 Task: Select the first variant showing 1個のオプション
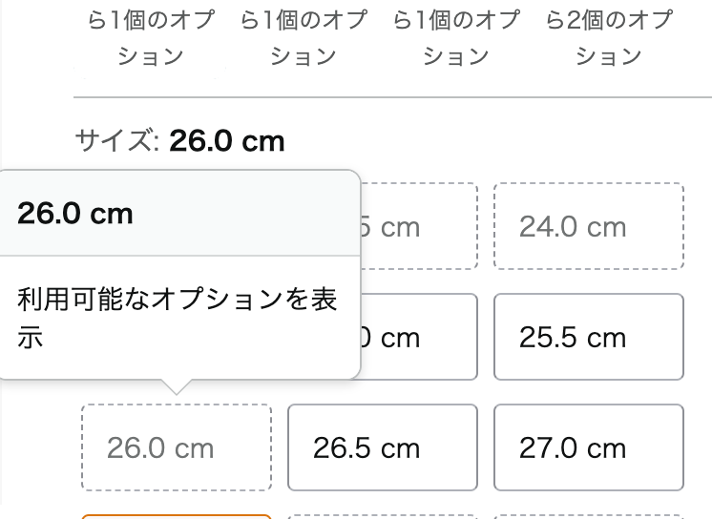(151, 38)
